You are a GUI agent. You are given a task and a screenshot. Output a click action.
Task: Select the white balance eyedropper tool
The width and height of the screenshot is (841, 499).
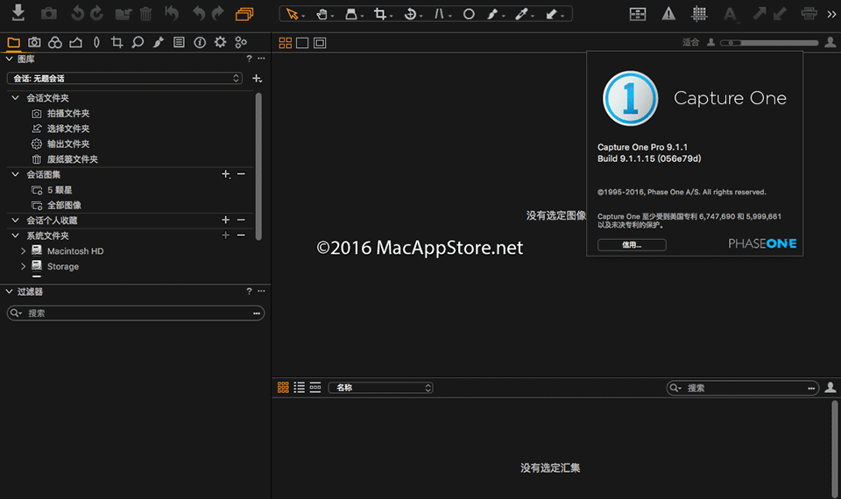522,14
